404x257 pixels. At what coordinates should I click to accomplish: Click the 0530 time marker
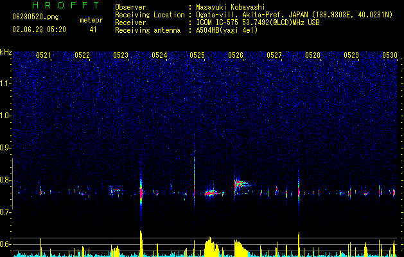(390, 55)
